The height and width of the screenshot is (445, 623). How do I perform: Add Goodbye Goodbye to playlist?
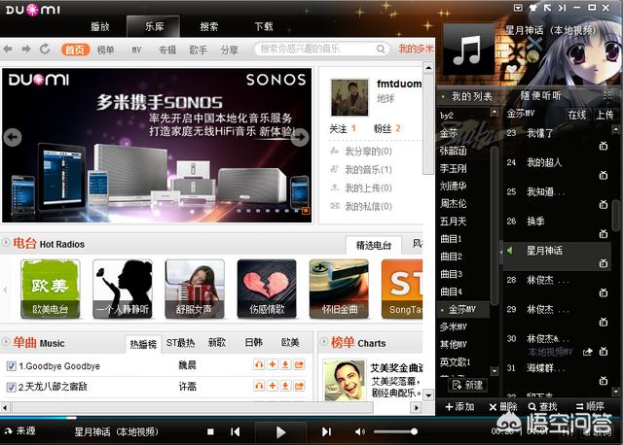273,364
